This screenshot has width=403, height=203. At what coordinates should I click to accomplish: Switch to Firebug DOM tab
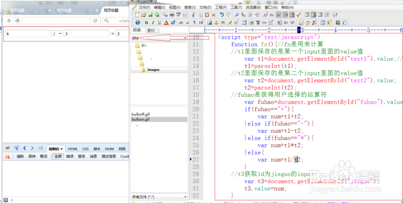tap(109, 149)
